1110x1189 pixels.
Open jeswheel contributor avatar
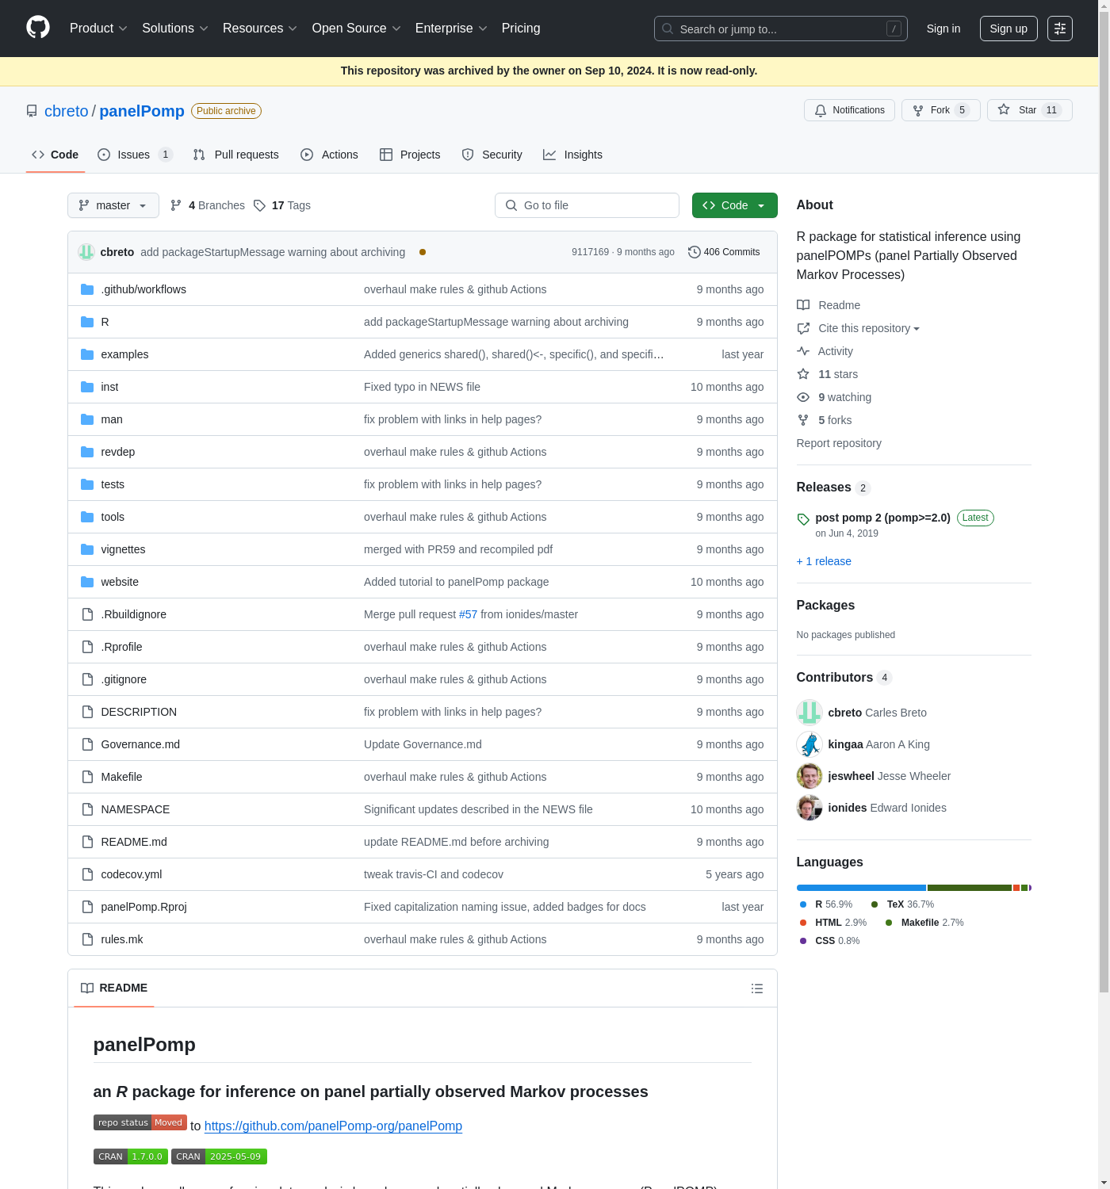810,776
